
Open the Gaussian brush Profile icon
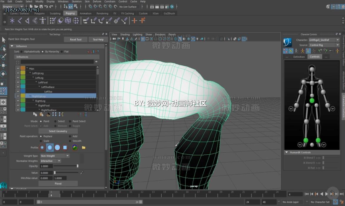pos(42,147)
